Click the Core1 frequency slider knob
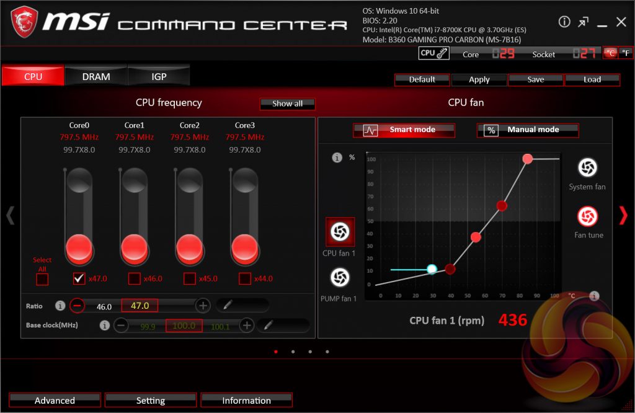Image resolution: width=635 pixels, height=413 pixels. pos(134,247)
